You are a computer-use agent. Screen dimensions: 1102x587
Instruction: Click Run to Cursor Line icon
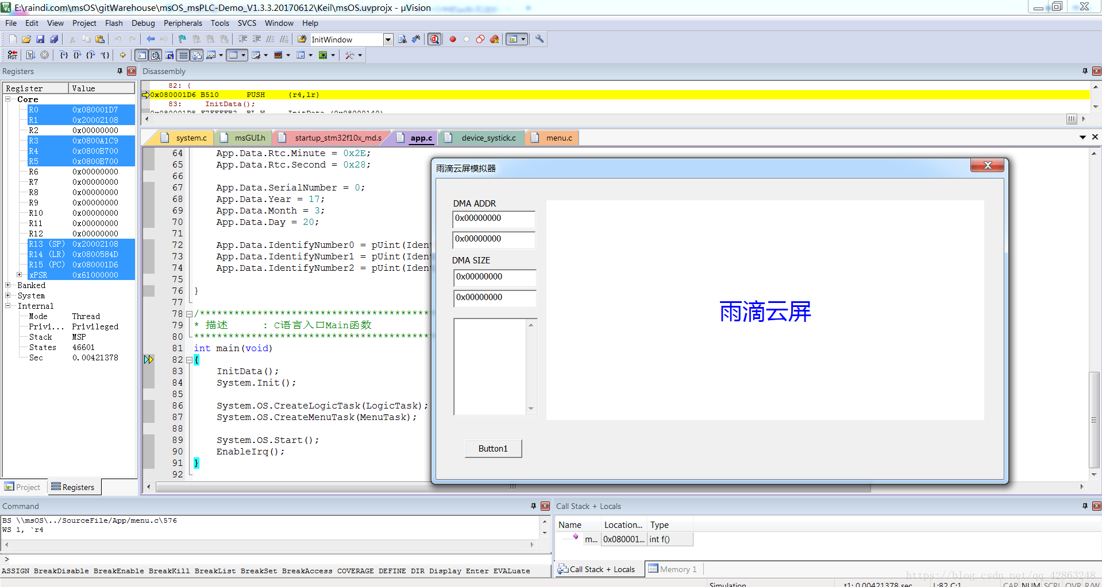105,55
